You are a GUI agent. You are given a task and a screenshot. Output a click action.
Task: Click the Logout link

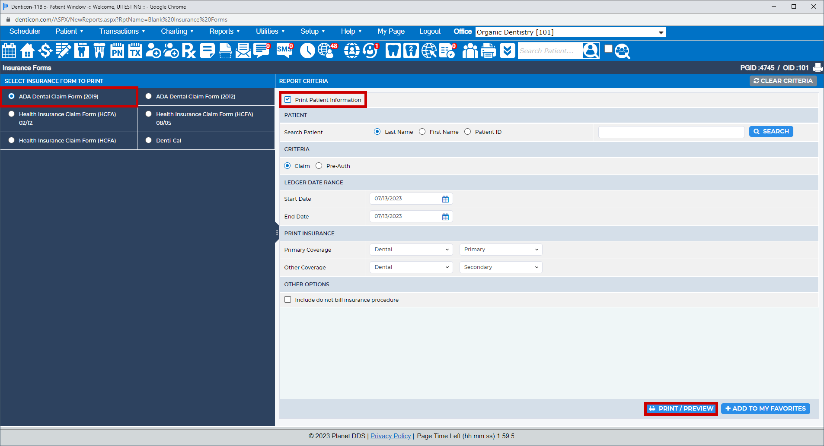430,31
